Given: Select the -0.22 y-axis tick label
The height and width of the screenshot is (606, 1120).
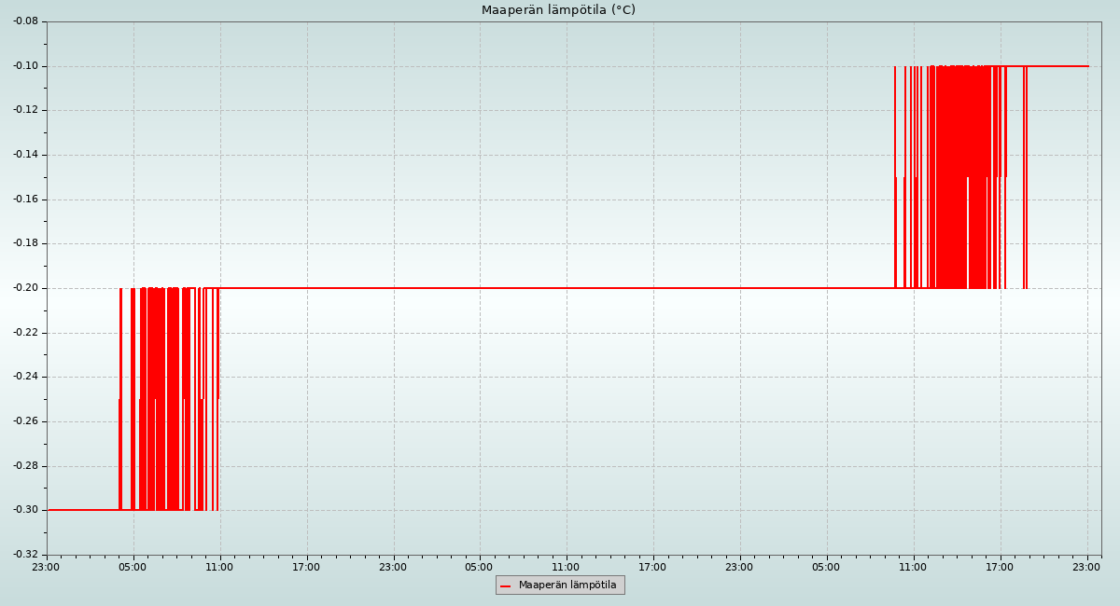Looking at the screenshot, I should pyautogui.click(x=25, y=332).
